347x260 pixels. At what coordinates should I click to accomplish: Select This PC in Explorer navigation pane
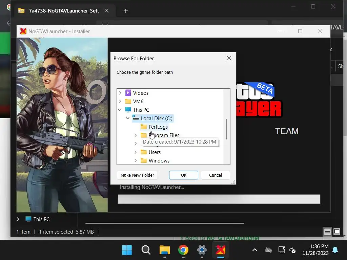[x=41, y=219]
